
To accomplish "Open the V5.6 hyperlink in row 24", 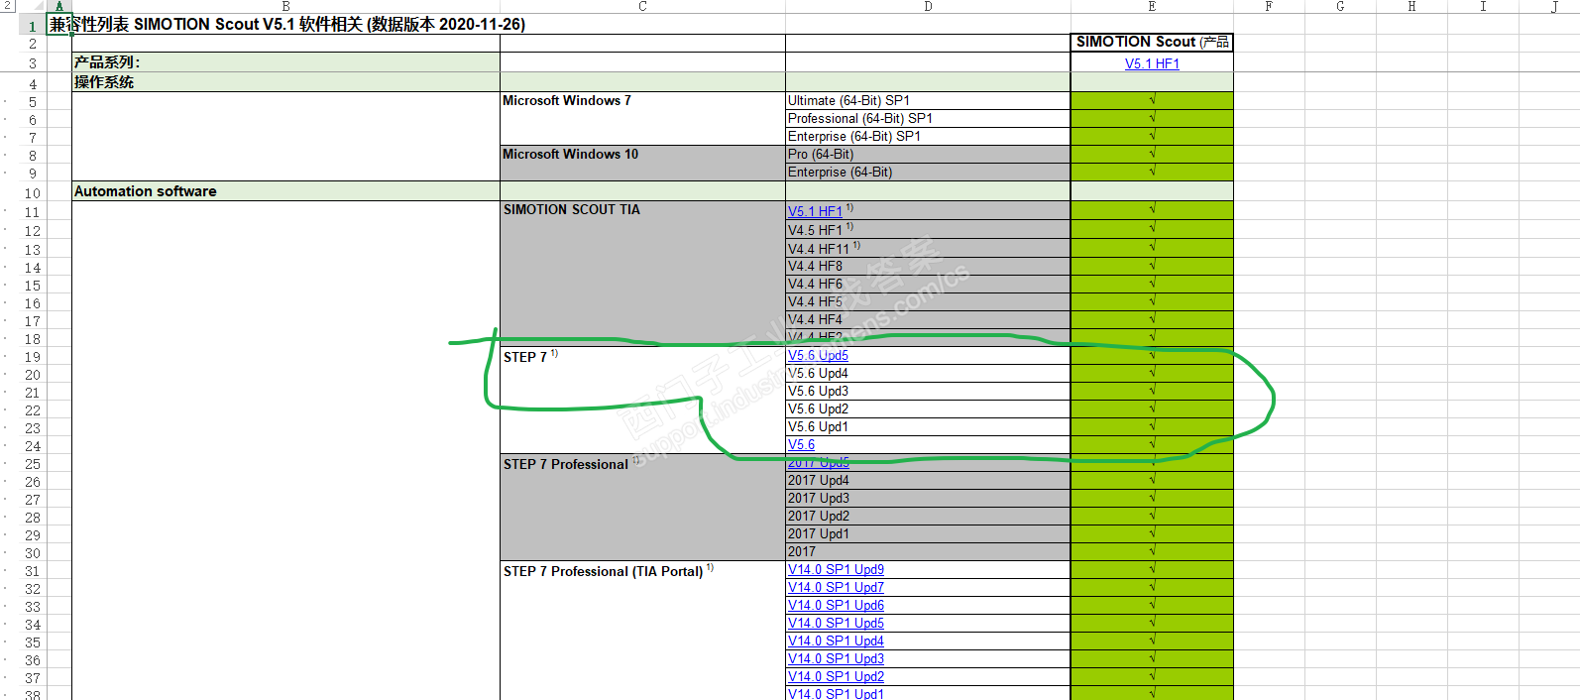I will pyautogui.click(x=801, y=445).
